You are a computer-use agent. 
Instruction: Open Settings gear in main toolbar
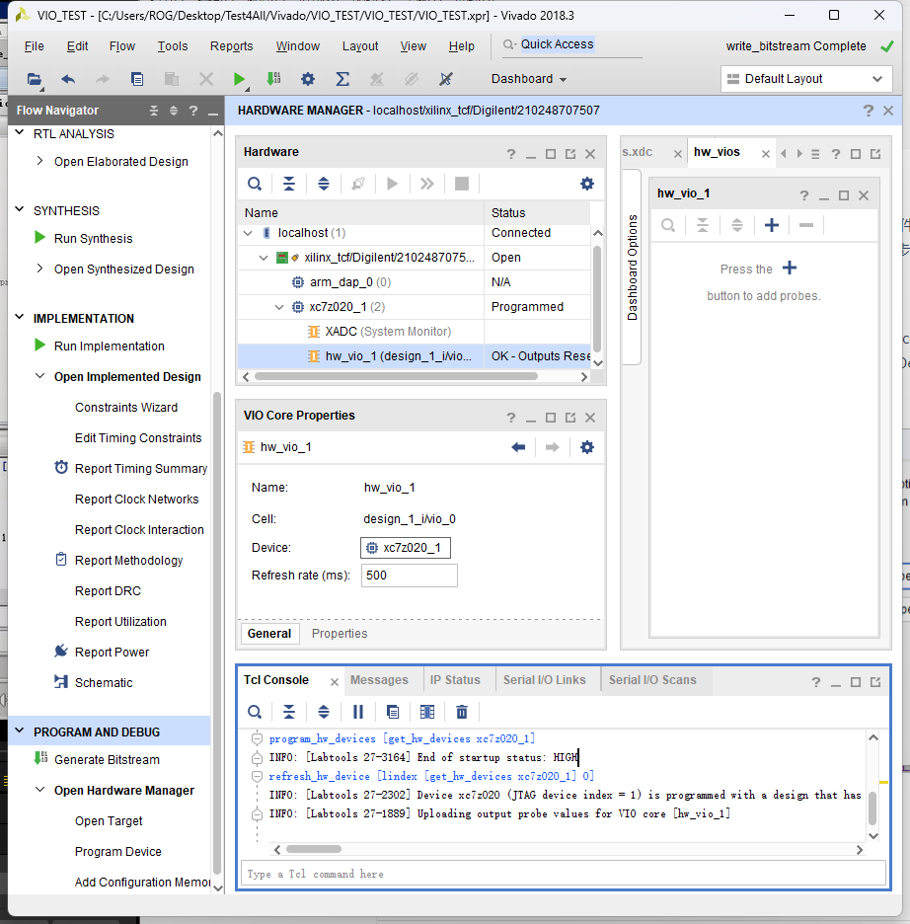308,79
